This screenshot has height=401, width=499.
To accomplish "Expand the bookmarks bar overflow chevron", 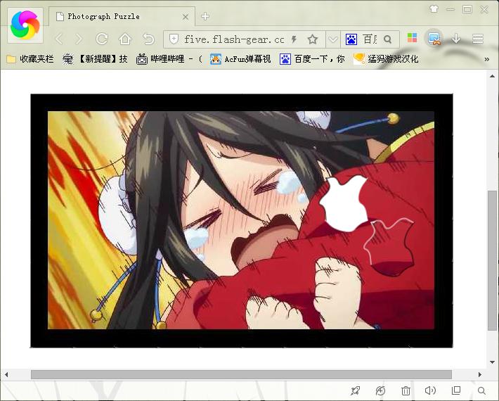I will [486, 59].
